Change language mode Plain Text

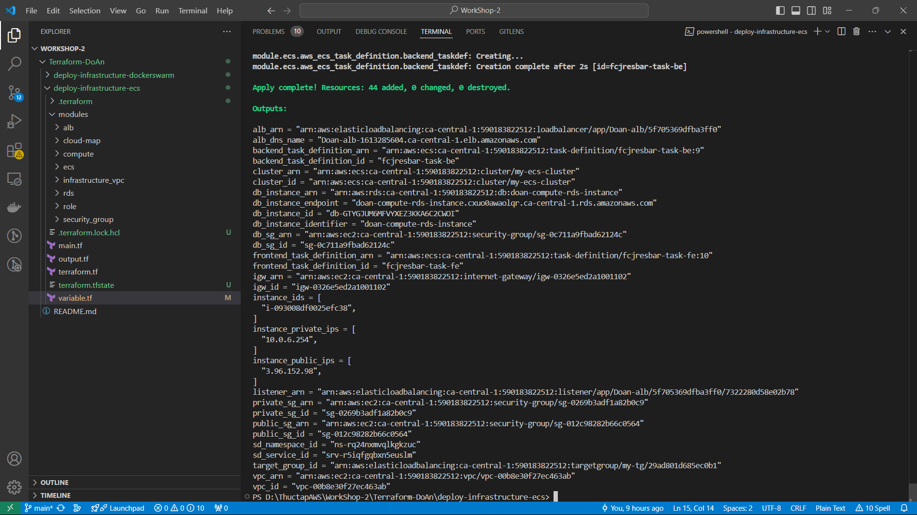[x=830, y=508]
